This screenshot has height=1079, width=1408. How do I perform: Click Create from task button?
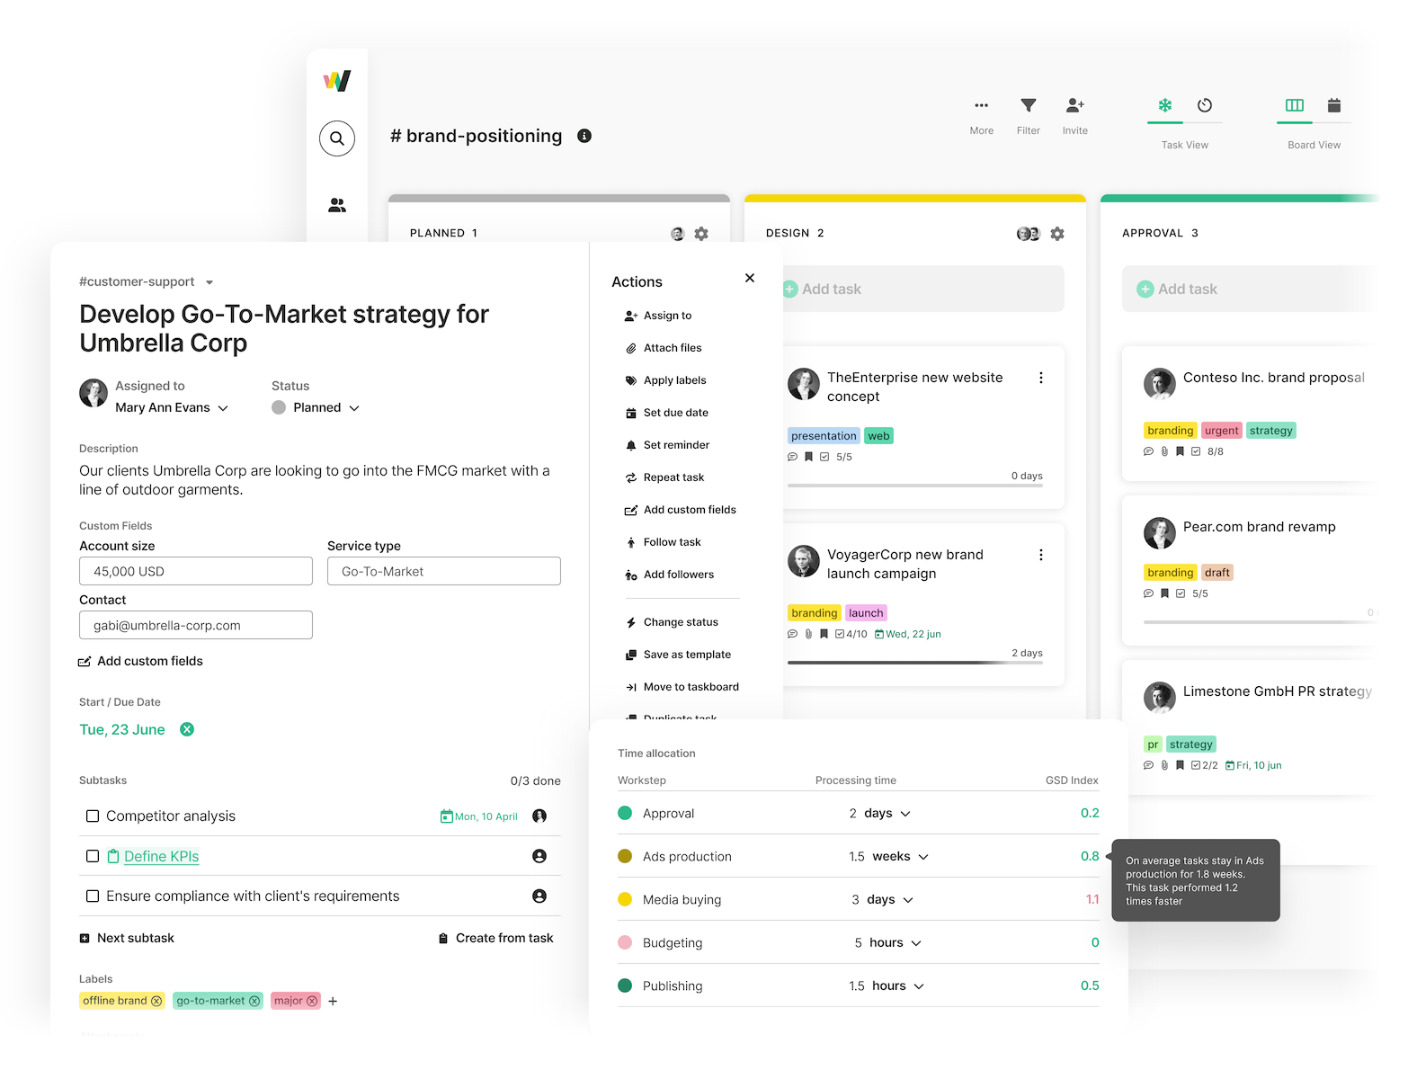pyautogui.click(x=503, y=938)
